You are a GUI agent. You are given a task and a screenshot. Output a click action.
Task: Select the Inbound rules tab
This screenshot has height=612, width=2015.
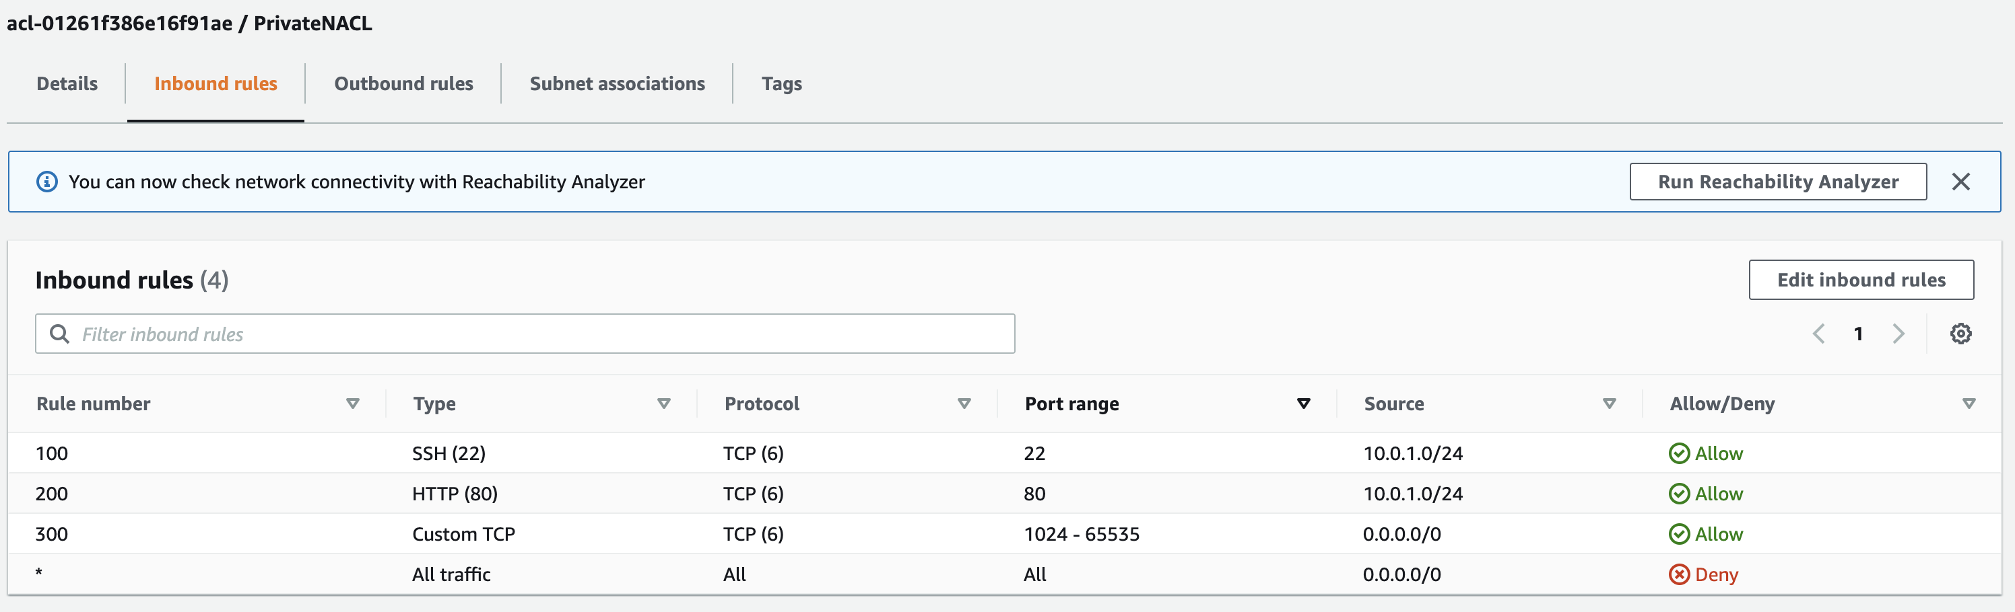[216, 83]
